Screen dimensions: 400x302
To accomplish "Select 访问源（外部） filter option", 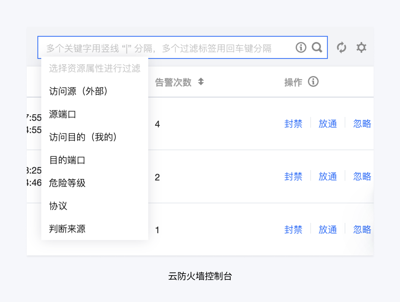I will 79,91.
